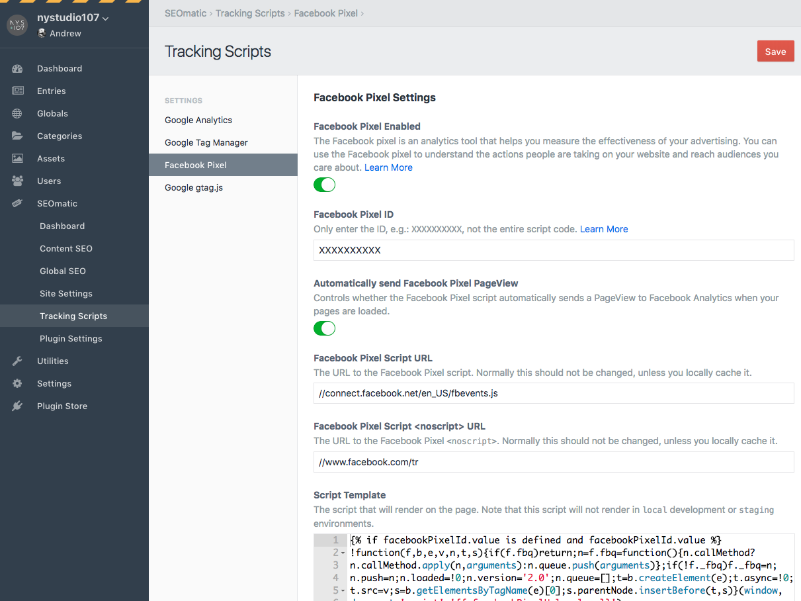This screenshot has width=801, height=601.
Task: Click Learn More beside Facebook Pixel ID
Action: 604,229
